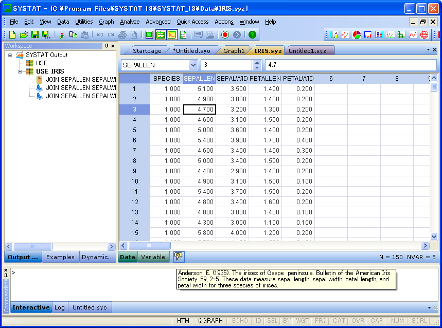Toggle the FRQ status bar indicator
Image resolution: width=442 pixels, height=328 pixels.
pyautogui.click(x=321, y=321)
